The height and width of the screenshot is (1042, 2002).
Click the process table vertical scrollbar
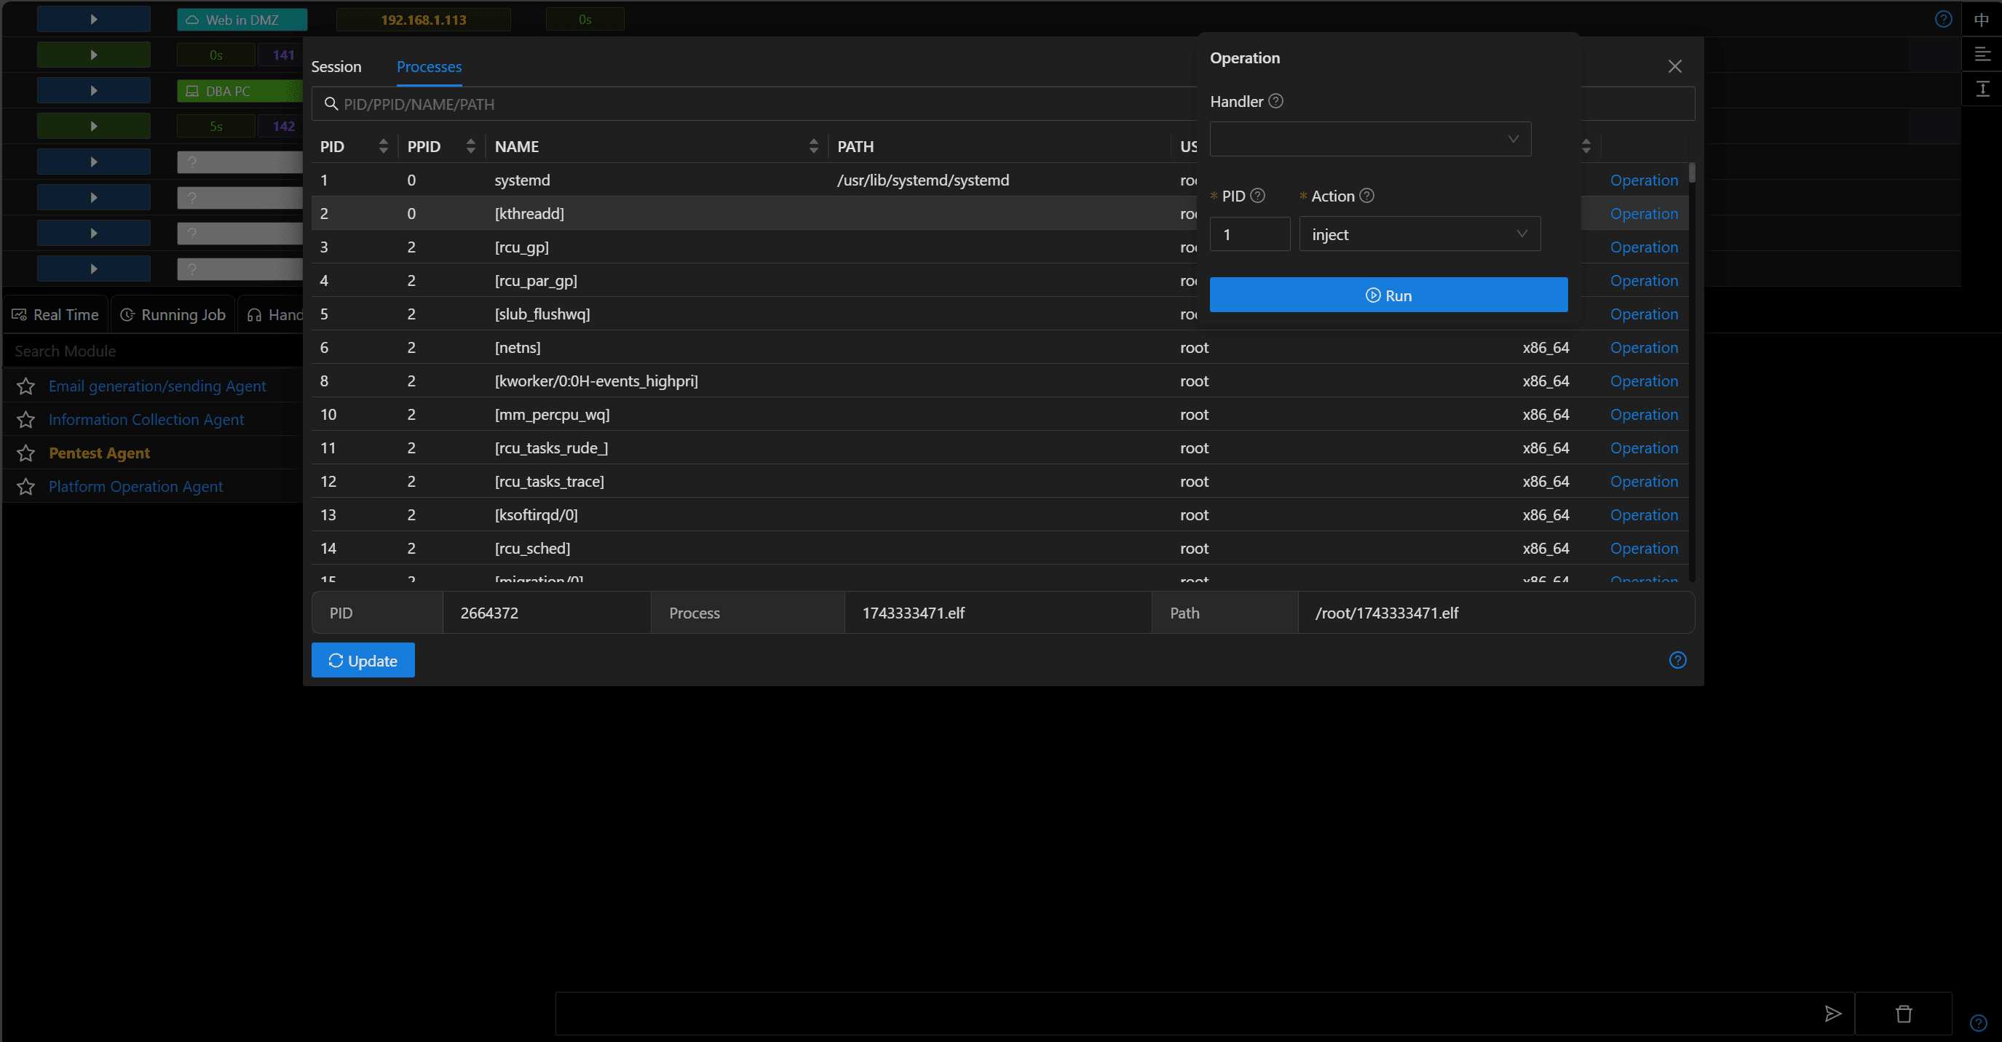click(x=1692, y=172)
